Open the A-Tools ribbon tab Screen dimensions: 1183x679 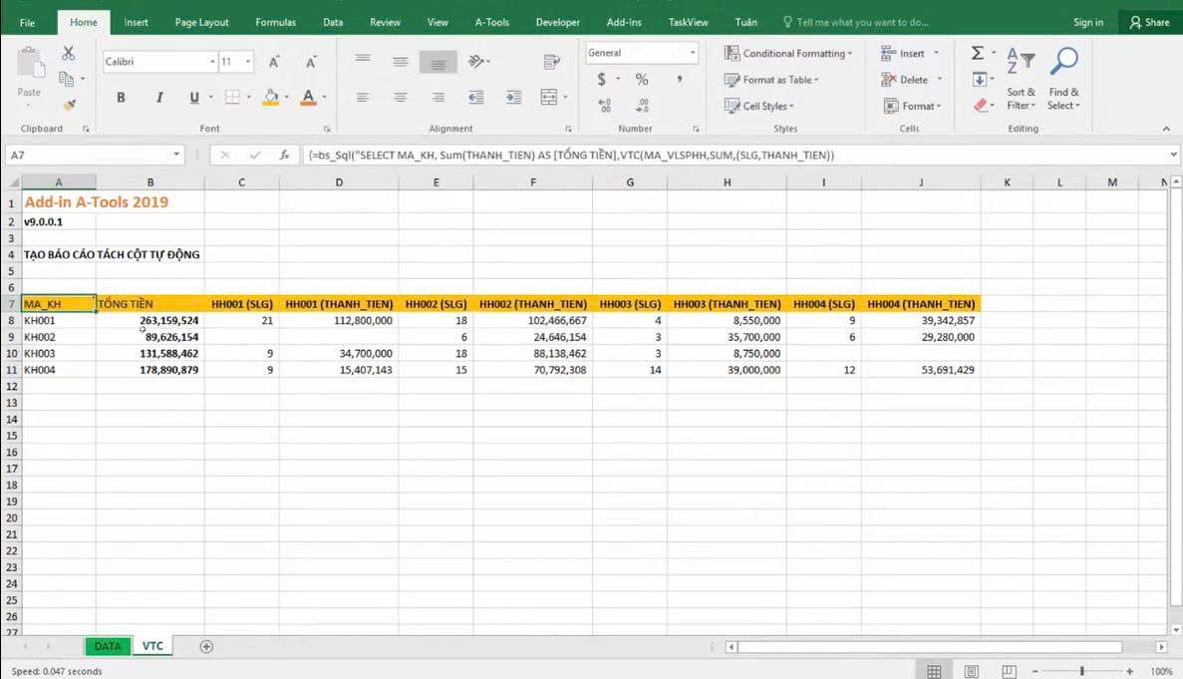pos(491,22)
